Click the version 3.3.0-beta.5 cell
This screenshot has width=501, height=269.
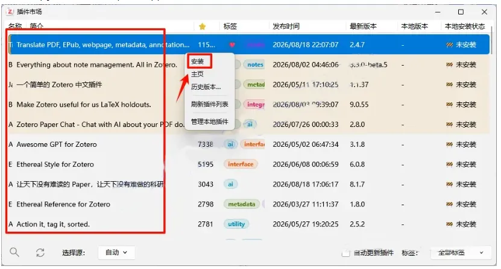[x=368, y=65]
